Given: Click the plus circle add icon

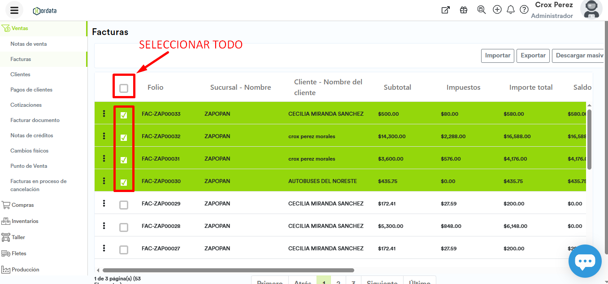Looking at the screenshot, I should tap(497, 10).
